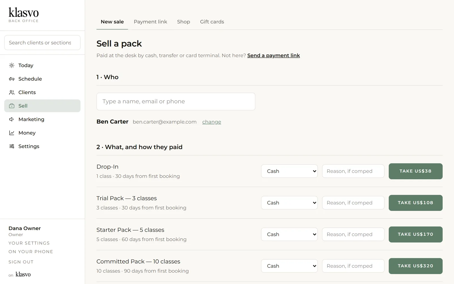Image resolution: width=454 pixels, height=284 pixels.
Task: Click the Settings sliders icon
Action: (12, 146)
